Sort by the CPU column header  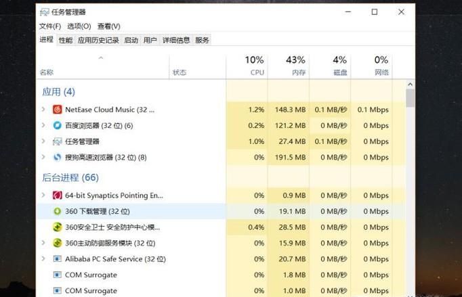click(247, 67)
